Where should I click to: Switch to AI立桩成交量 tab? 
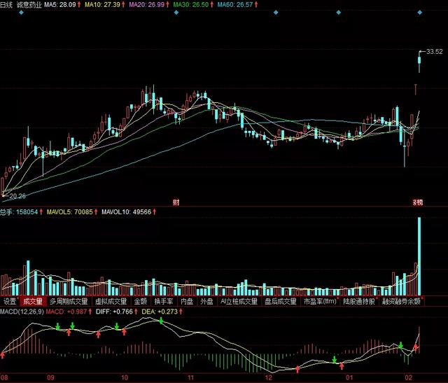(239, 301)
